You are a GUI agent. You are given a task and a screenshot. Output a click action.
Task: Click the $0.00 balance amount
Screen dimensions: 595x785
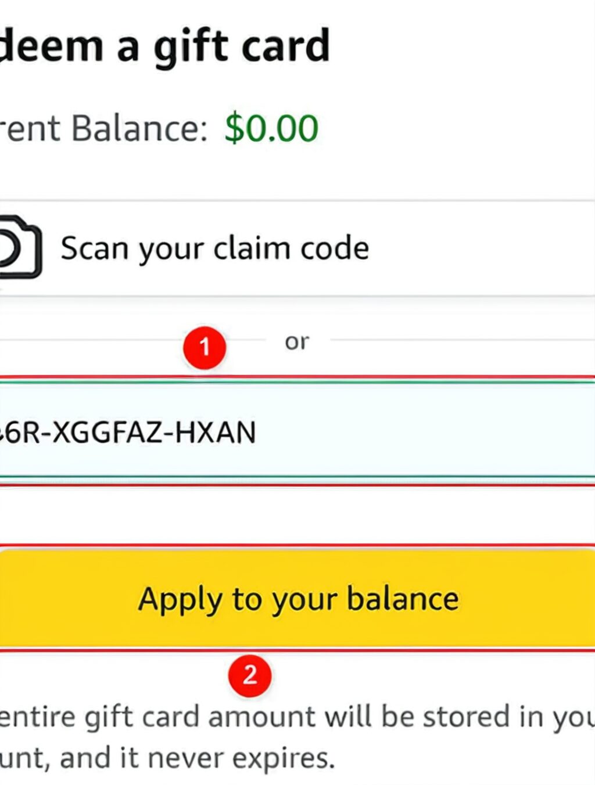[x=272, y=128]
